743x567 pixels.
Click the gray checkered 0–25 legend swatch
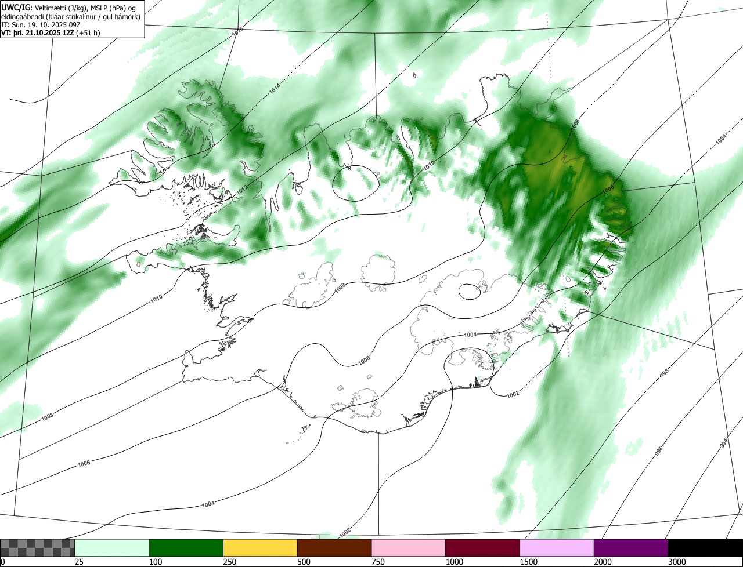coord(38,548)
